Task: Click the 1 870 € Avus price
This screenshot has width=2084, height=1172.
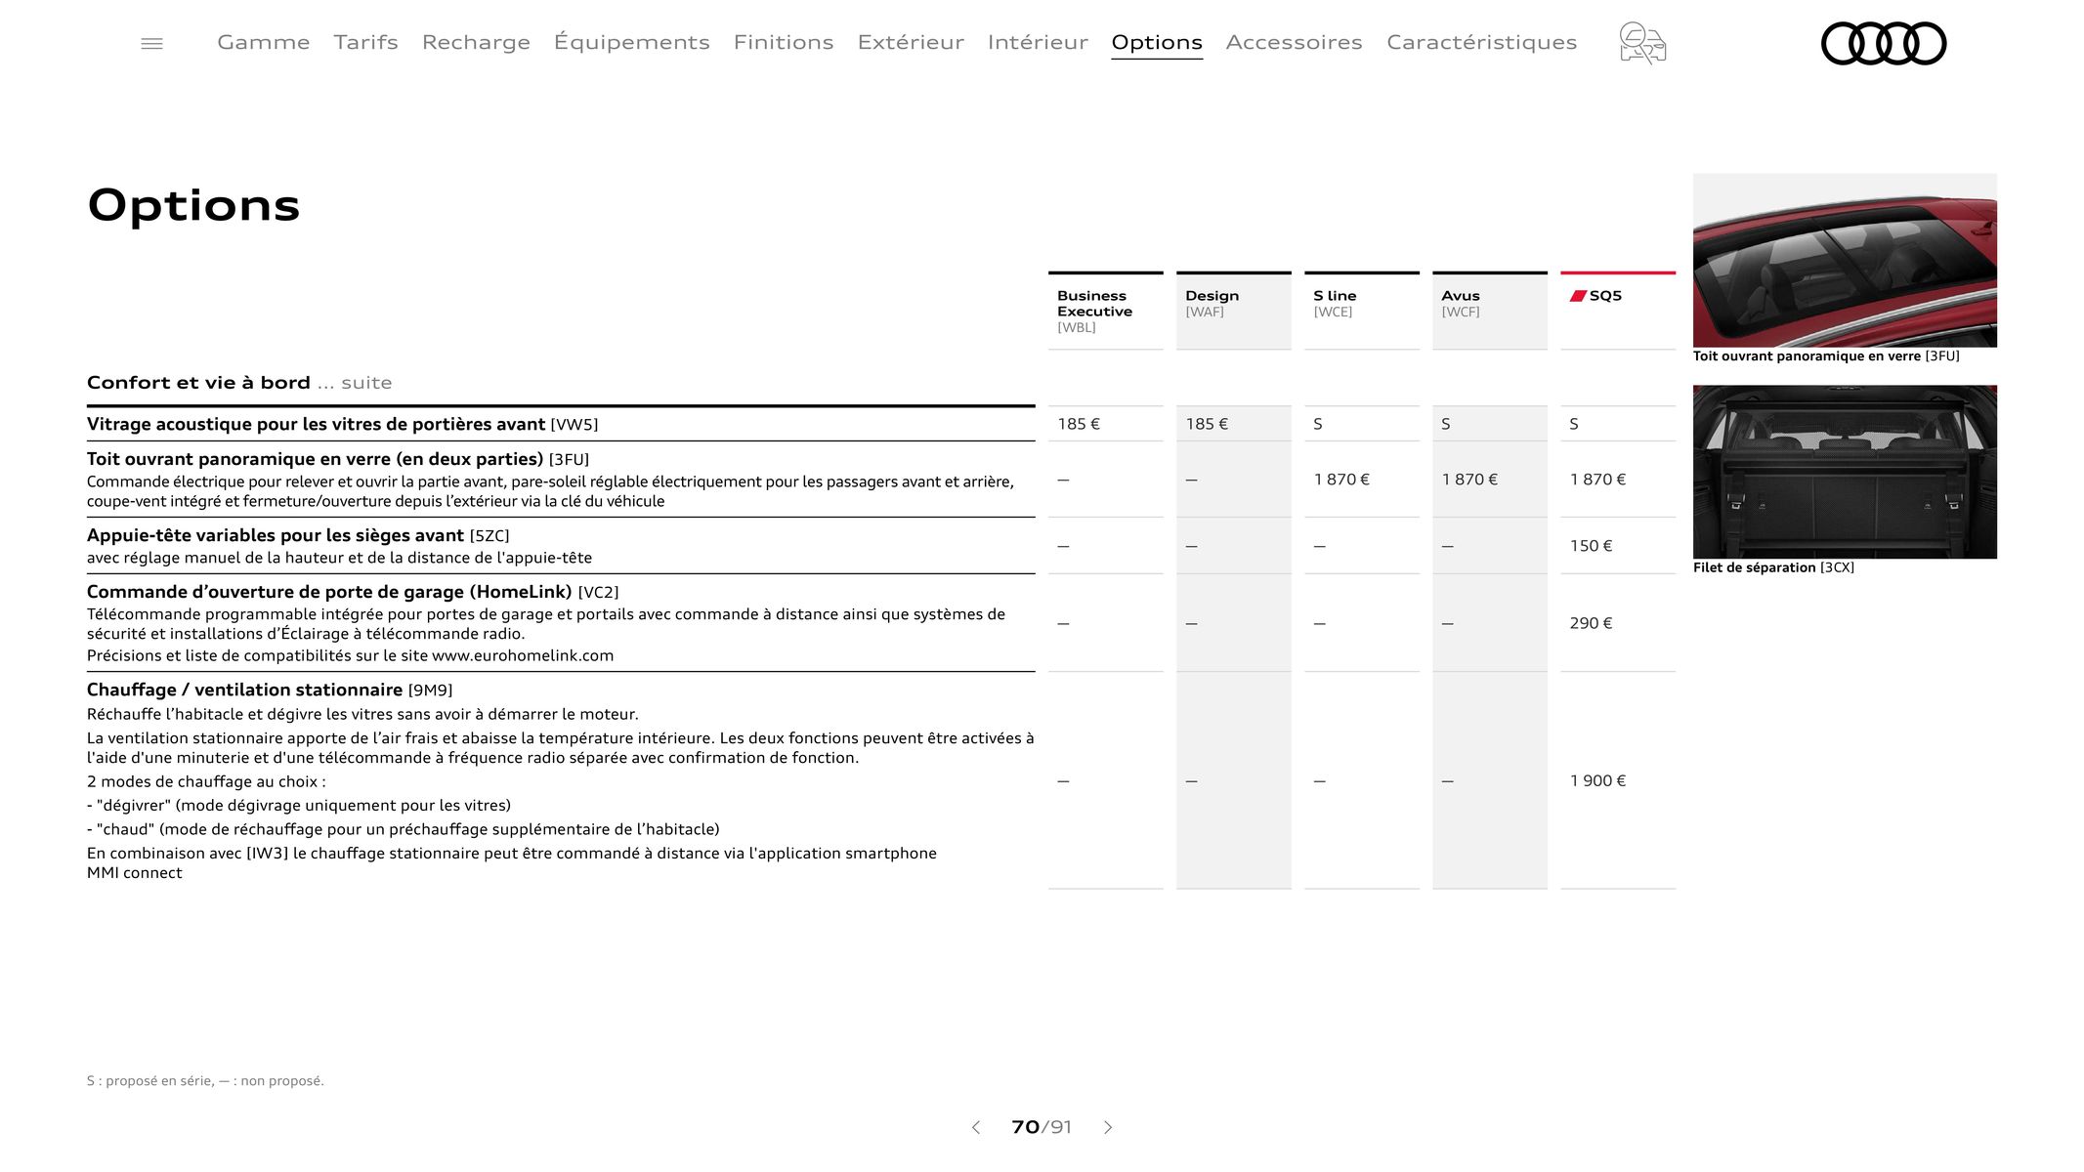Action: (x=1469, y=480)
